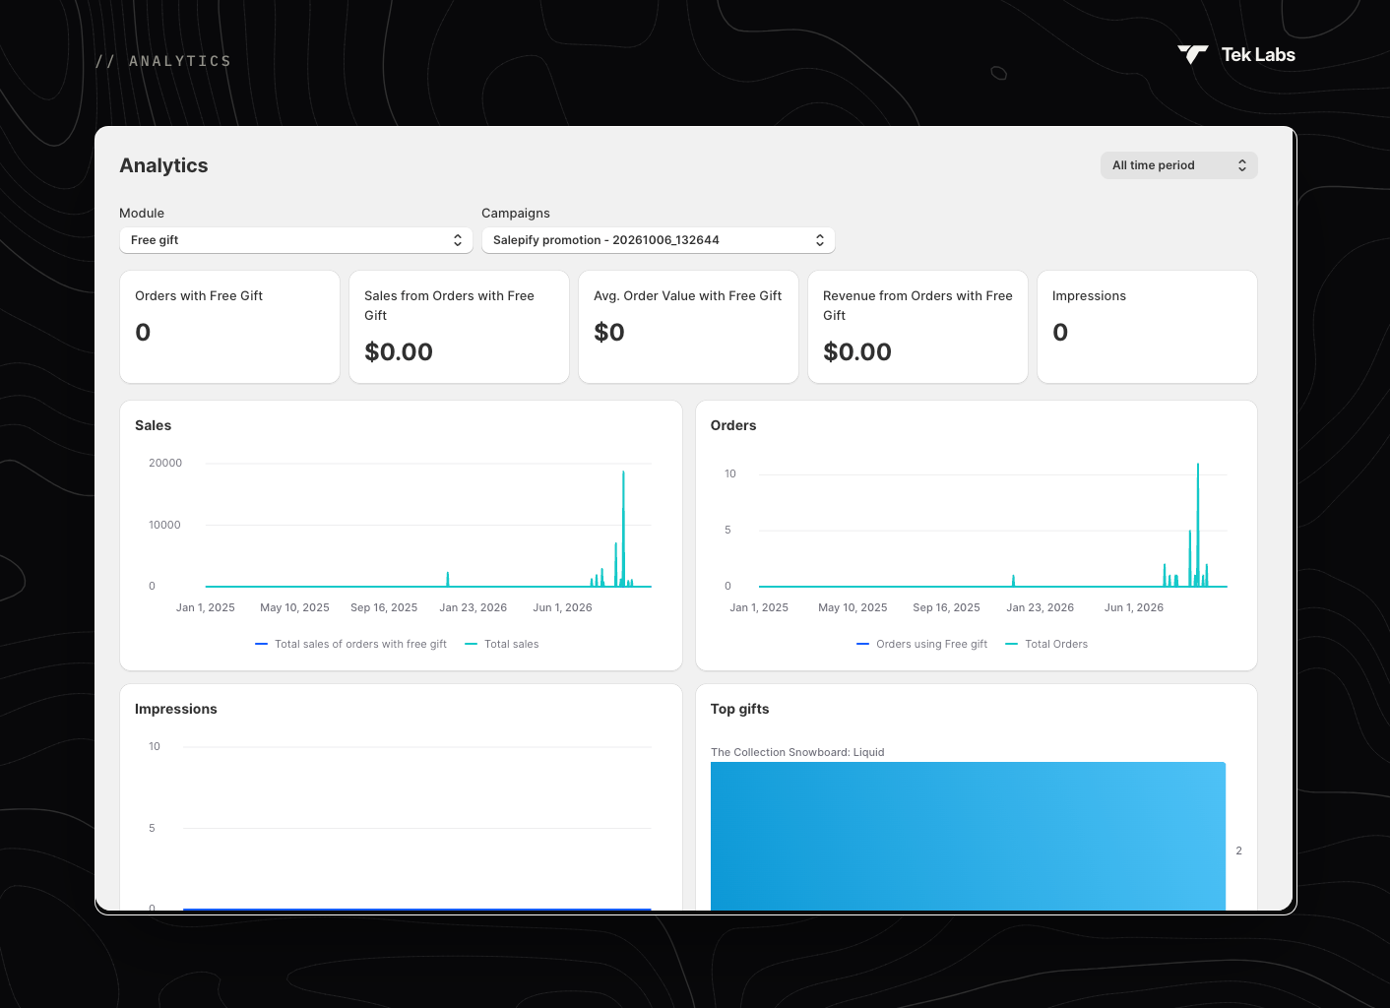Click the 'Analytics' page heading
1390x1008 pixels.
(x=163, y=165)
